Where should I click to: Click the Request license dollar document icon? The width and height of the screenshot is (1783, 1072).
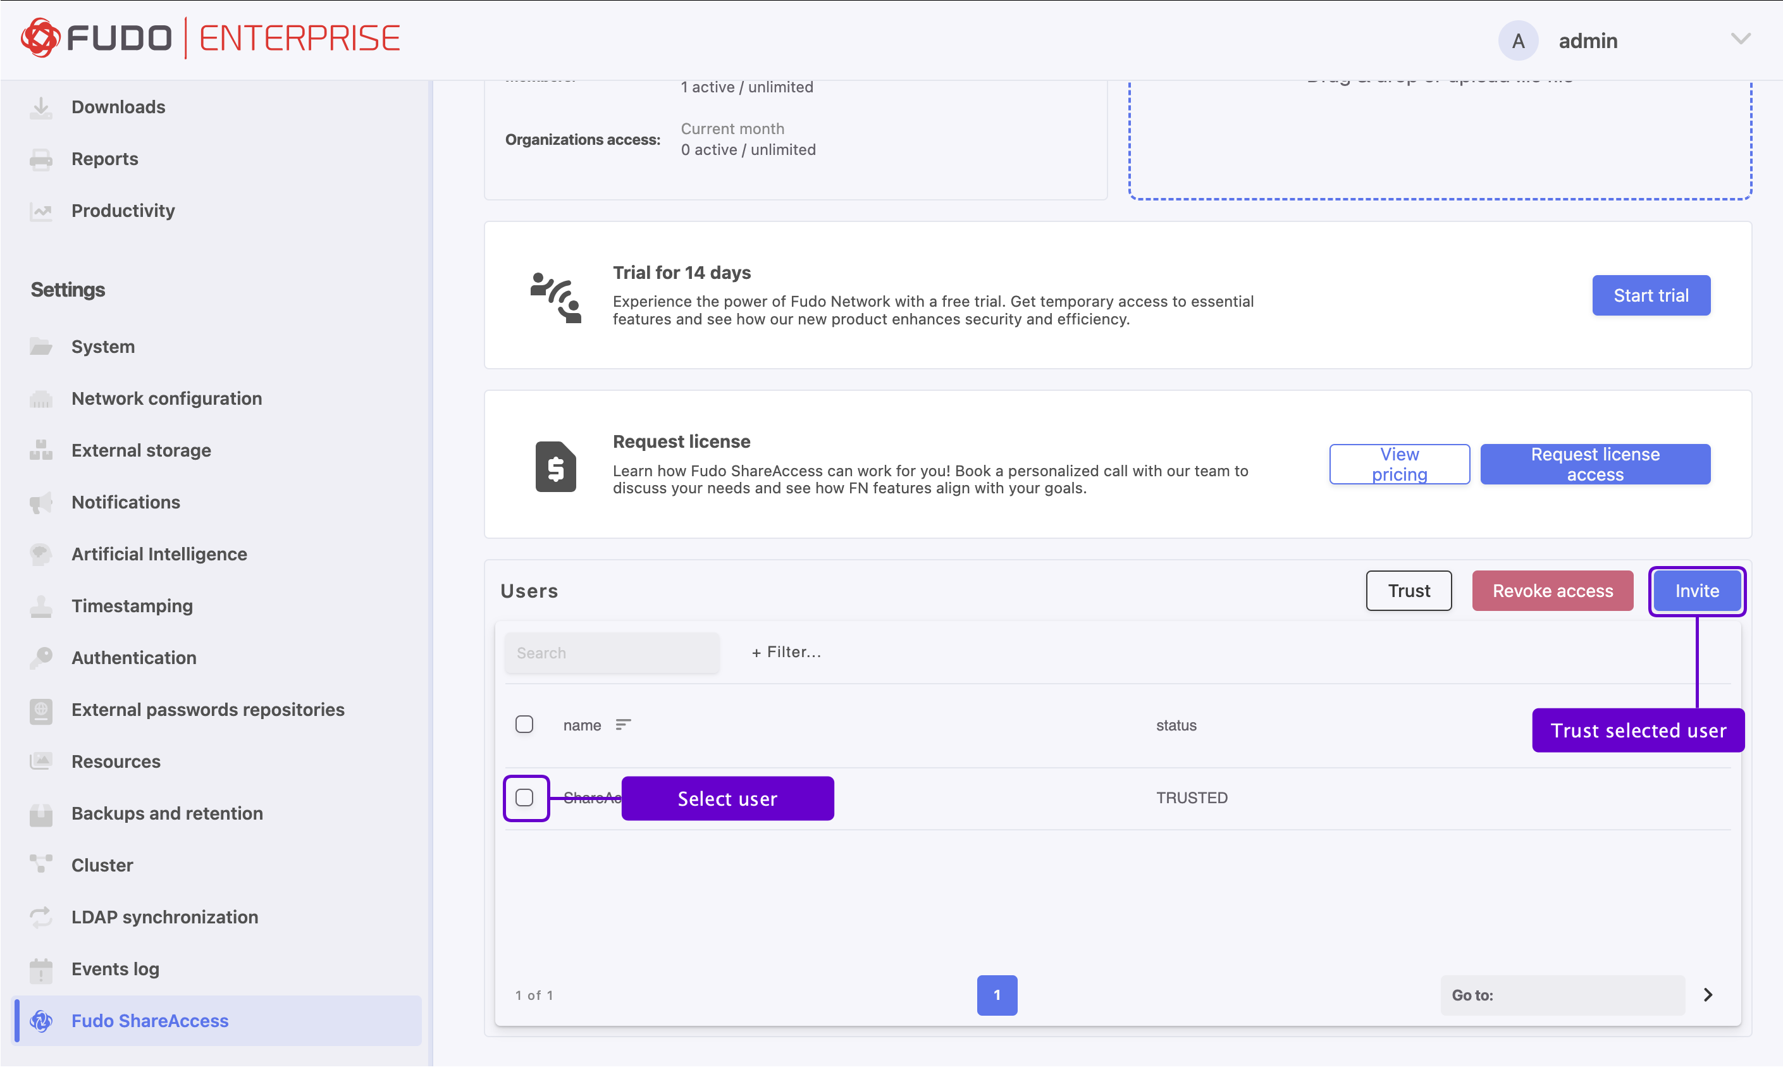click(555, 467)
